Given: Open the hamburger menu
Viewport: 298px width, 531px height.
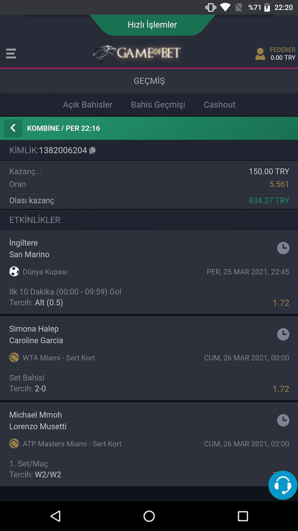Looking at the screenshot, I should (x=11, y=53).
